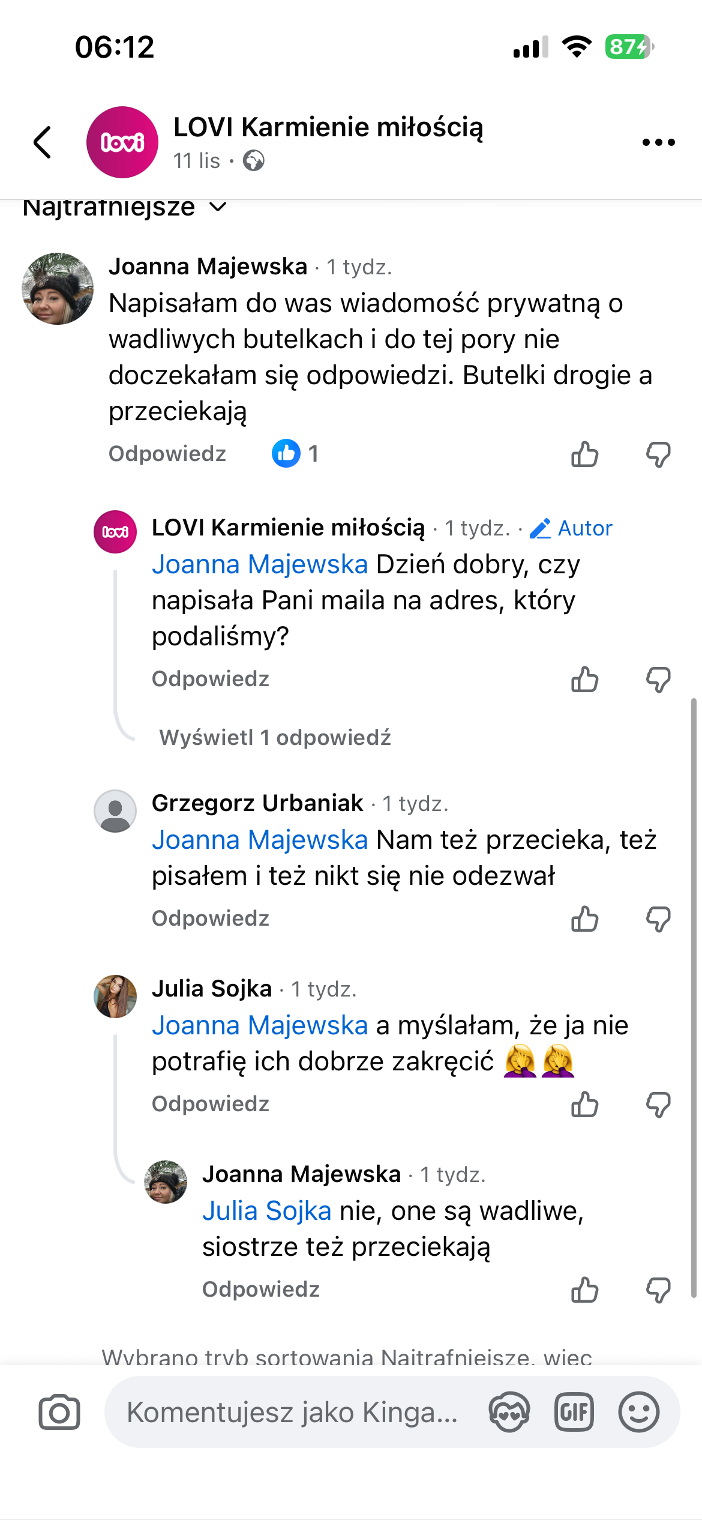Expand Wyświetl 1 odpowiedź replies
Screen dimensions: 702x1520
click(275, 737)
